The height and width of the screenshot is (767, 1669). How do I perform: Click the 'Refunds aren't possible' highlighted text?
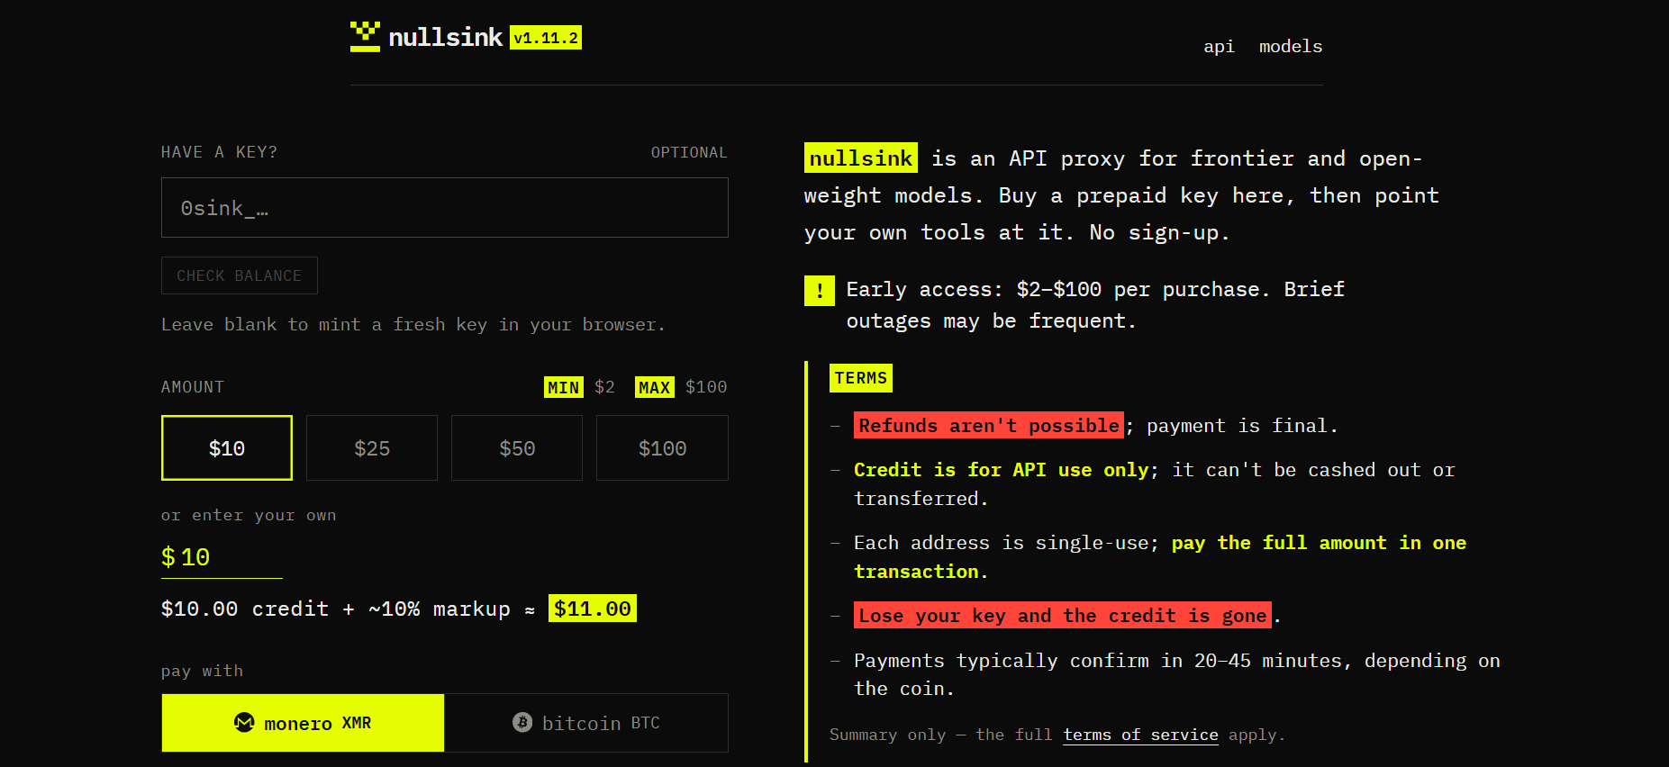point(989,425)
